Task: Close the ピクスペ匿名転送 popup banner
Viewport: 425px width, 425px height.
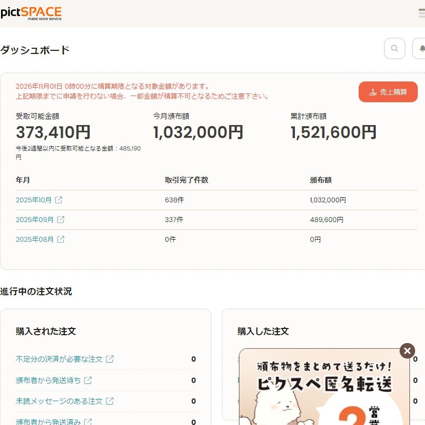Action: coord(407,351)
